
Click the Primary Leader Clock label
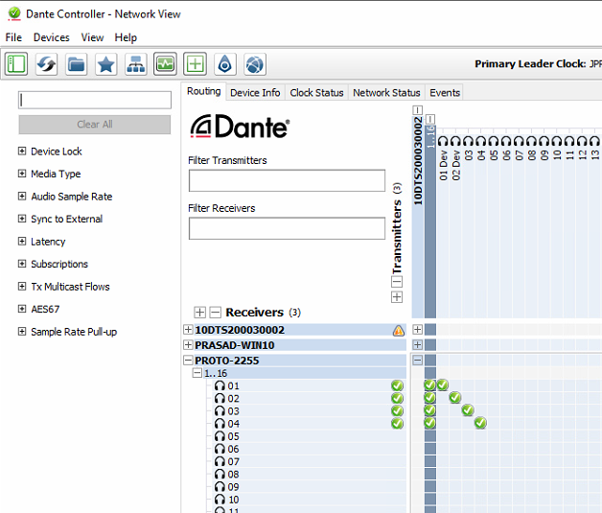(530, 63)
